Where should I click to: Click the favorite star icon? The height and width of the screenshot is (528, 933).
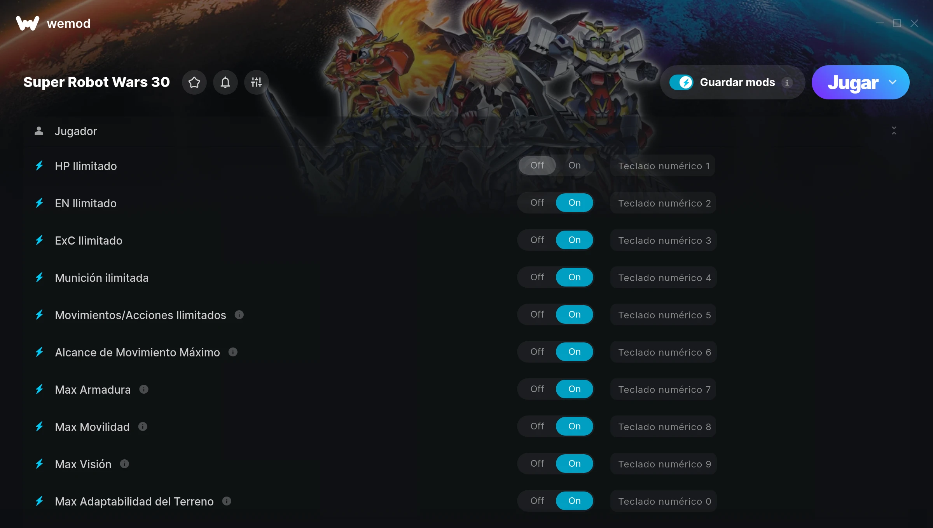point(194,82)
